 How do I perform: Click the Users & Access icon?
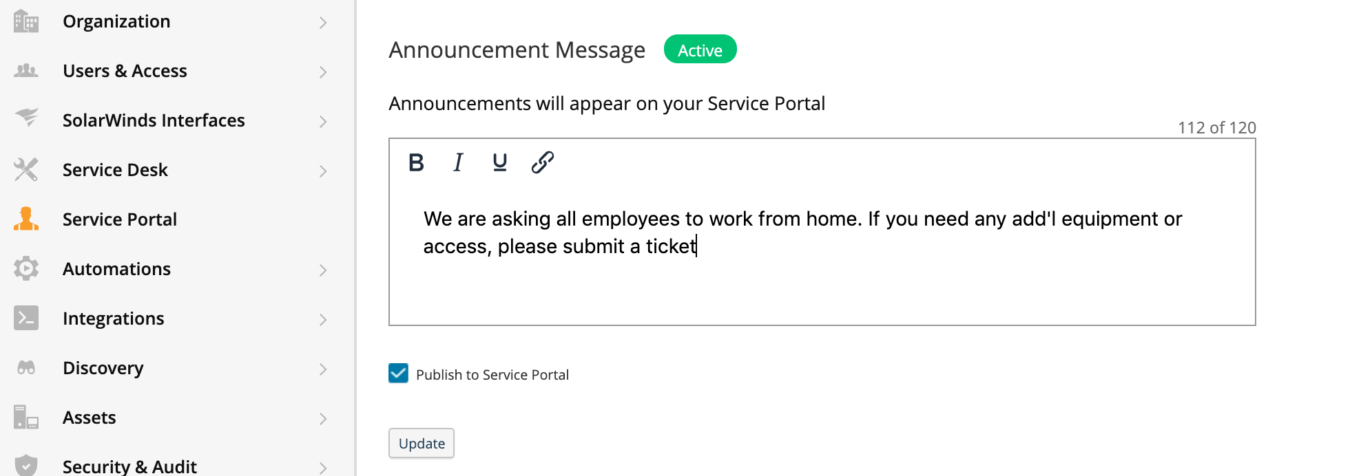pyautogui.click(x=25, y=71)
